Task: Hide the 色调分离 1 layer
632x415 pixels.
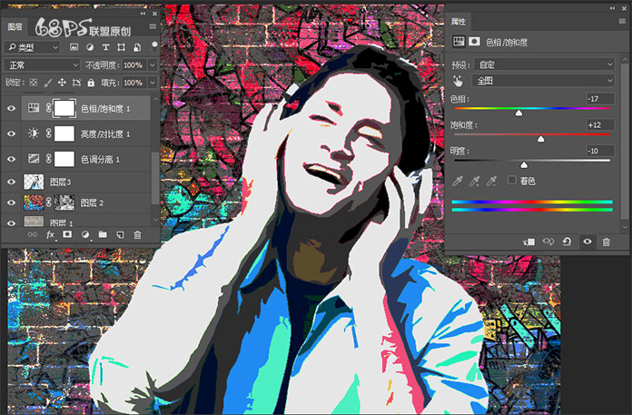Action: tap(11, 159)
